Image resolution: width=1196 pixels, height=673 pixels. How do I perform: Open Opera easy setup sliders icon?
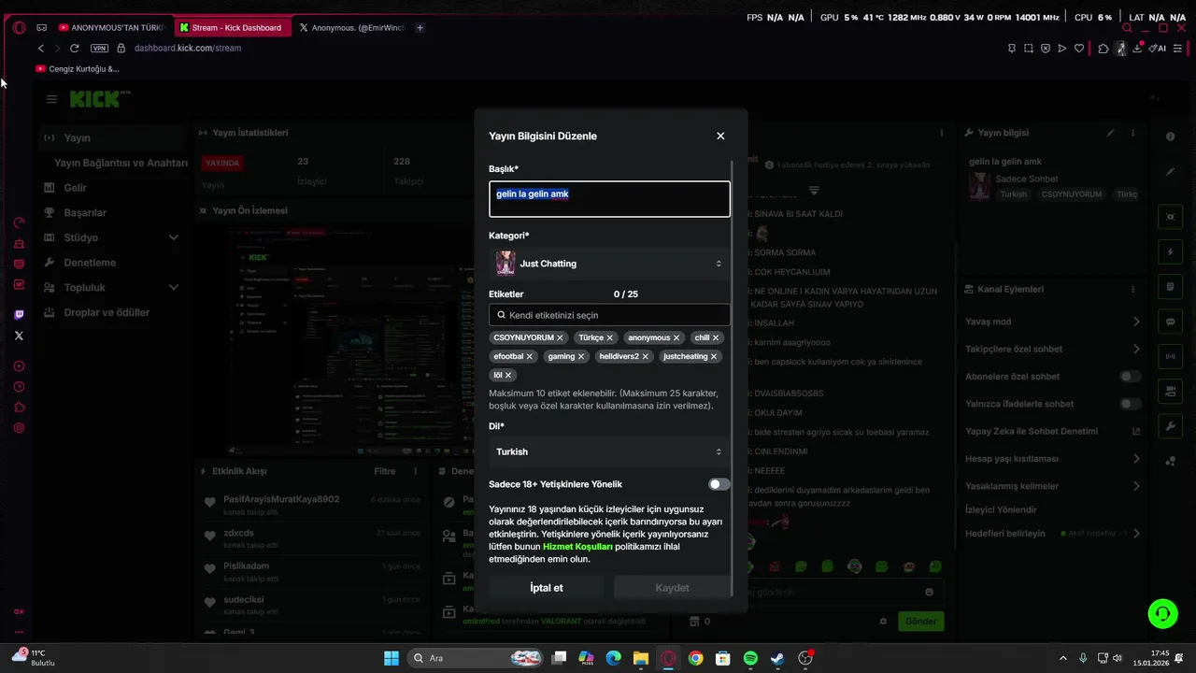click(1180, 49)
